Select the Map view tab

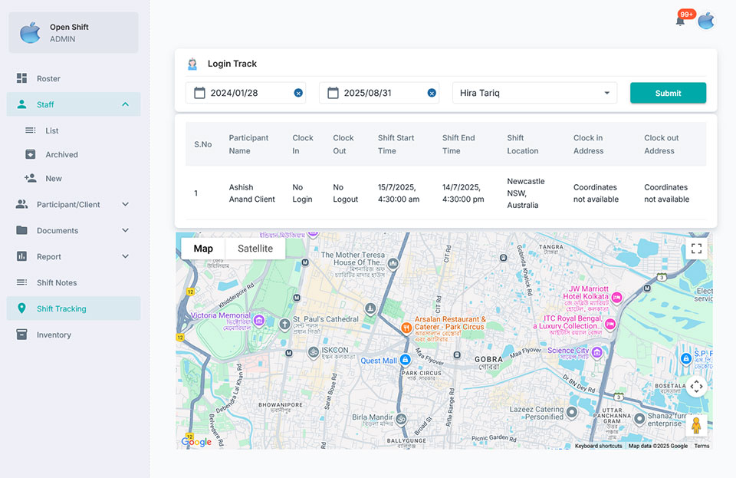pyautogui.click(x=203, y=249)
